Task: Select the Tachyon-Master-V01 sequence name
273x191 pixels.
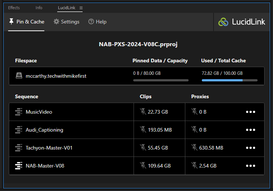Action: tap(49, 148)
